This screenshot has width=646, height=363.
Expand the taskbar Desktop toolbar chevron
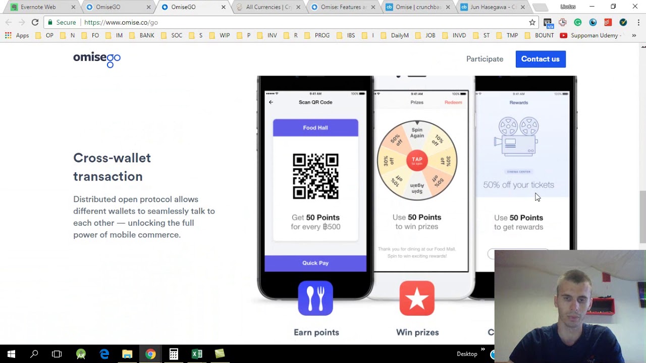pos(482,349)
